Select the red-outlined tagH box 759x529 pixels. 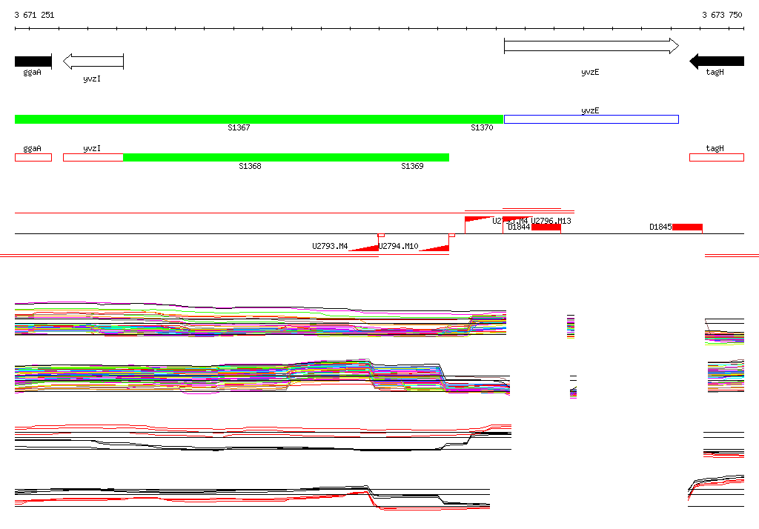717,157
